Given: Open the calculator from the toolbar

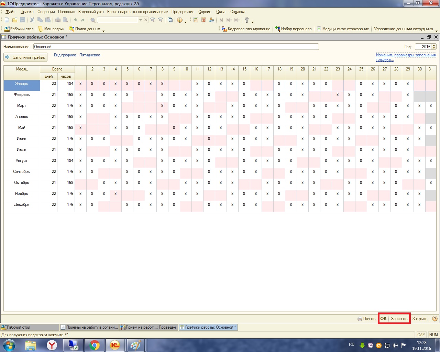Looking at the screenshot, I should [x=196, y=20].
